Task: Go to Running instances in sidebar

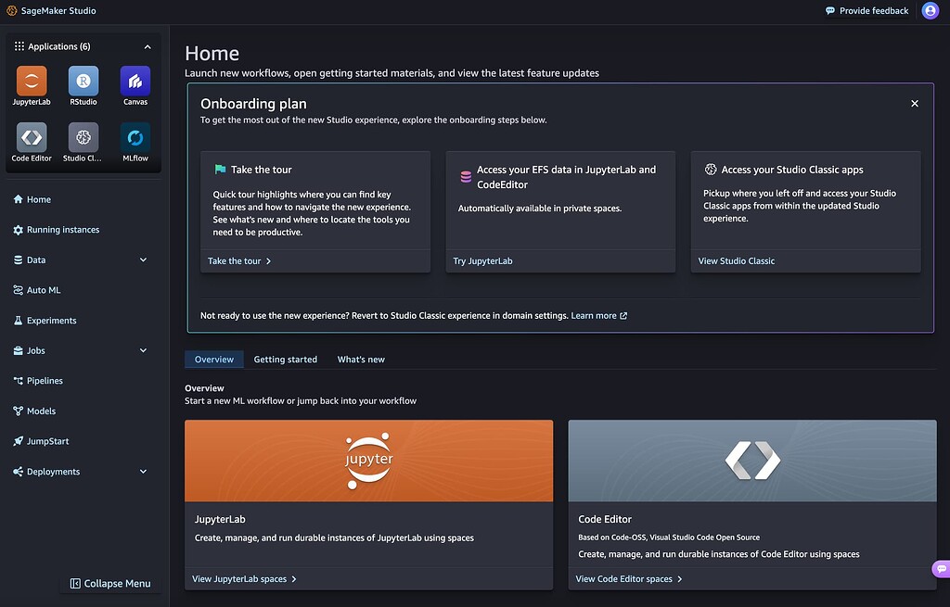Action: [x=63, y=230]
